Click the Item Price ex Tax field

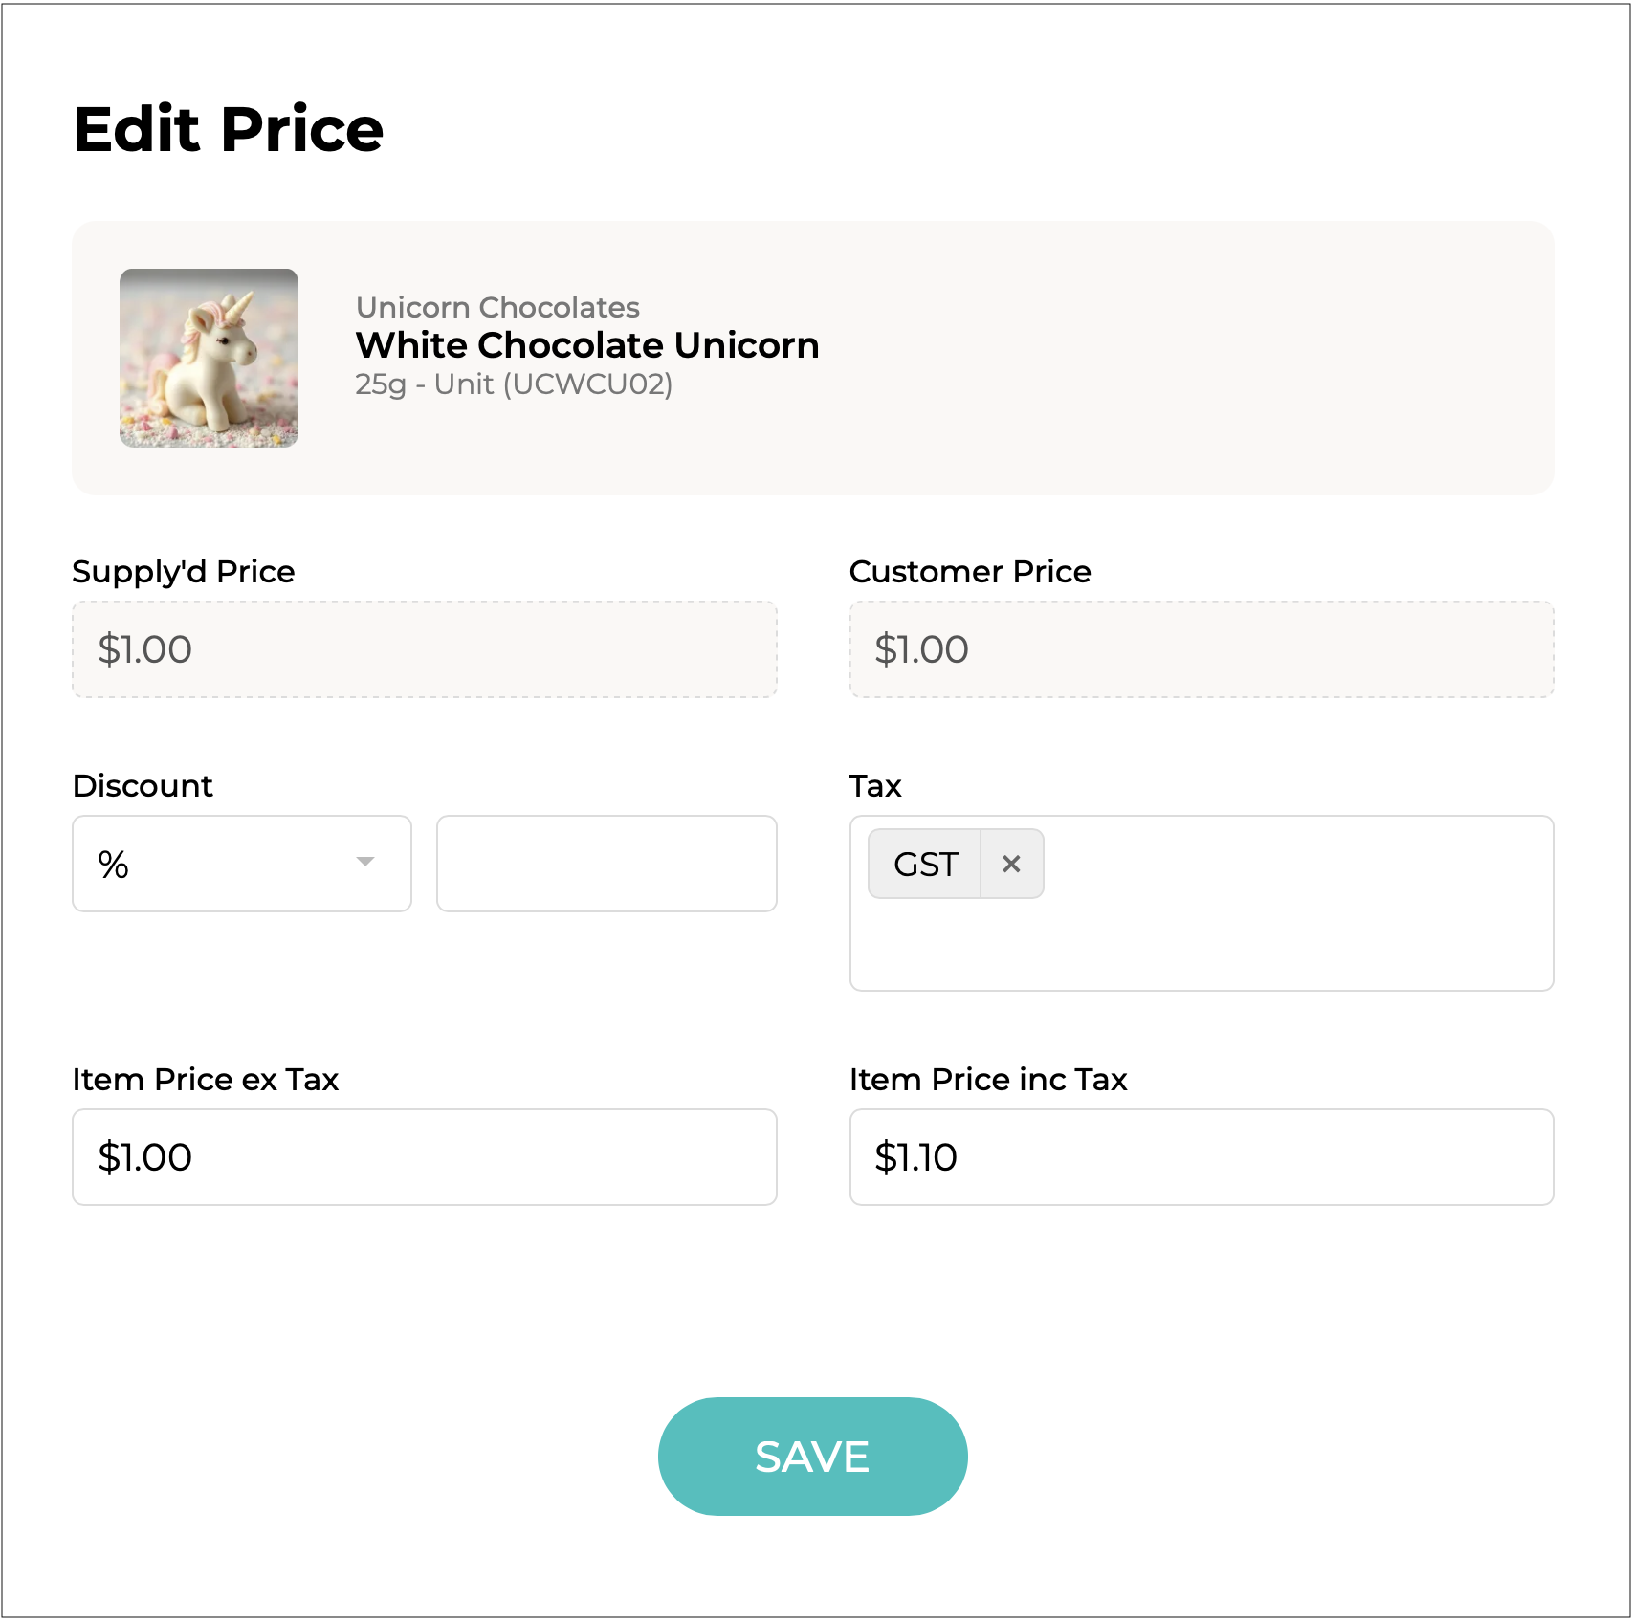coord(424,1157)
